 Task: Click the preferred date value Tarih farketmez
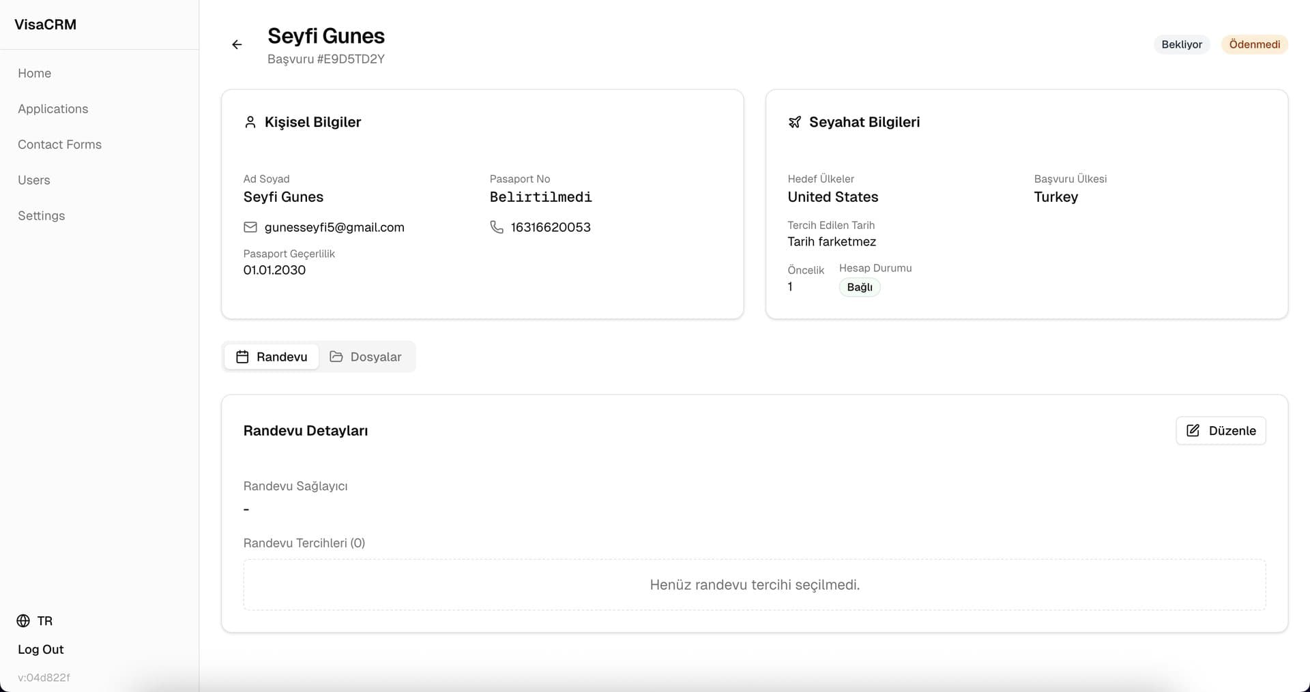pos(832,241)
